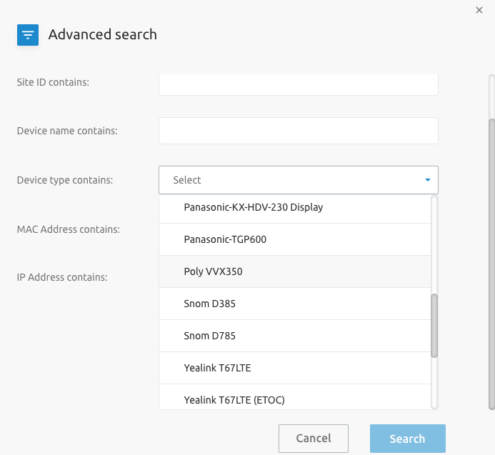Image resolution: width=495 pixels, height=455 pixels.
Task: Focus the Site ID contains input field
Action: pyautogui.click(x=299, y=84)
